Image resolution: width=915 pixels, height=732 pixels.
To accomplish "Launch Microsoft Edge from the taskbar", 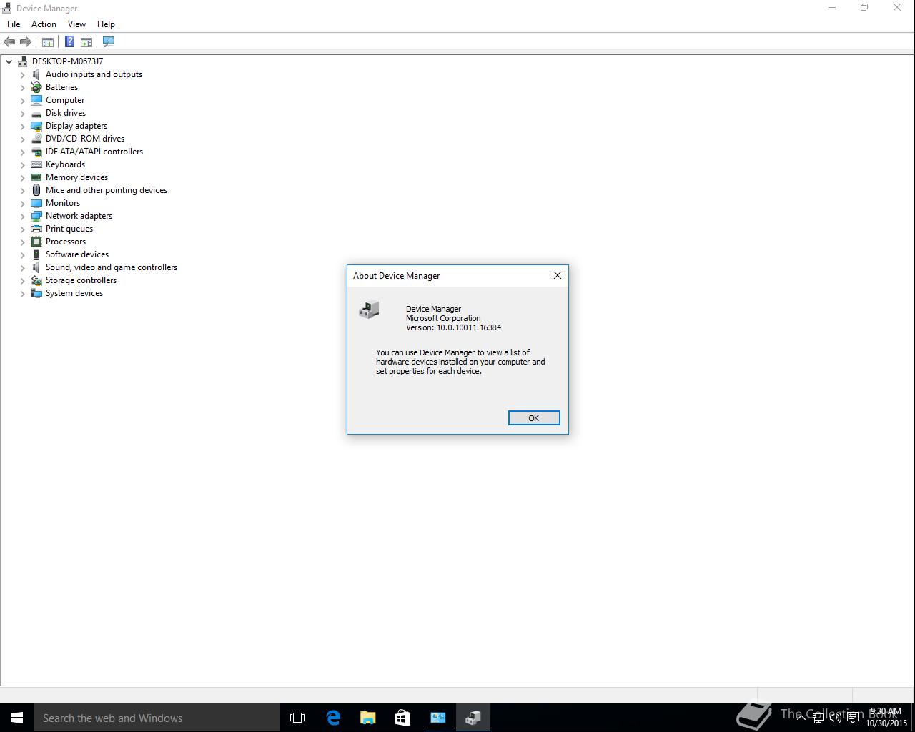I will [x=333, y=718].
